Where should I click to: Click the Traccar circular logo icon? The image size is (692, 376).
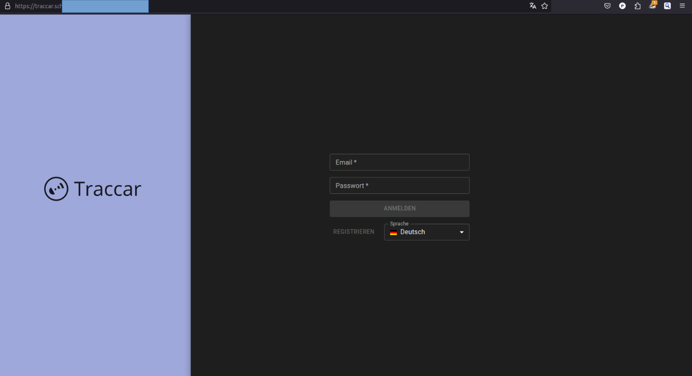click(56, 189)
